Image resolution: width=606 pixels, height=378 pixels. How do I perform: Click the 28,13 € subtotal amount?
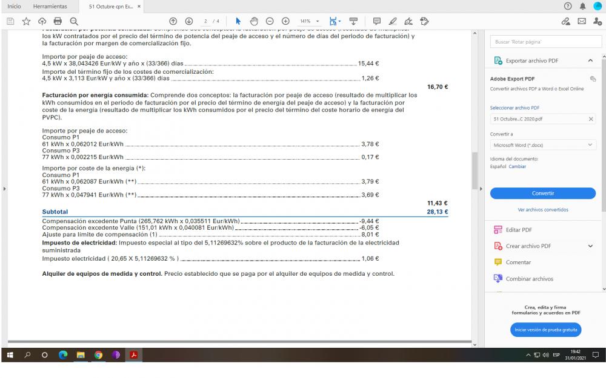coord(438,212)
